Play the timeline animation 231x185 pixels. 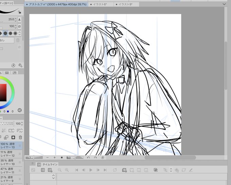click(91, 170)
